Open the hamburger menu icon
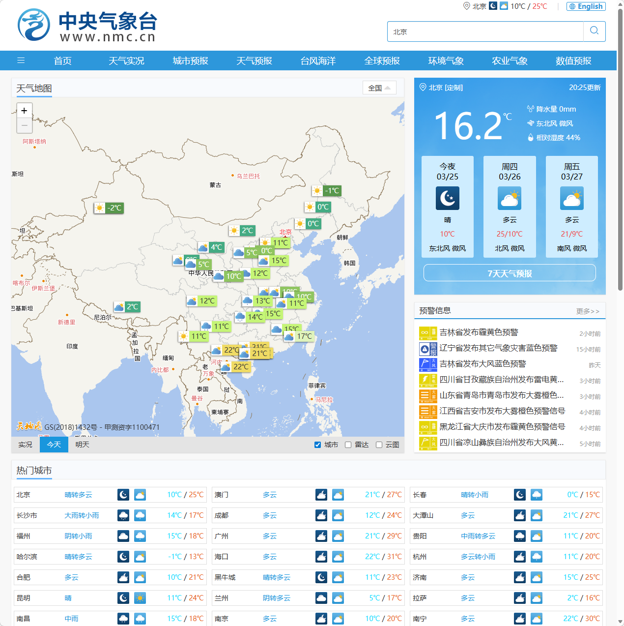The width and height of the screenshot is (624, 626). [21, 60]
